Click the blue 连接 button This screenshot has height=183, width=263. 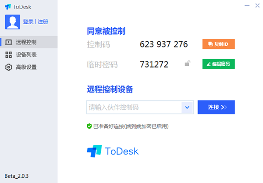[216, 107]
